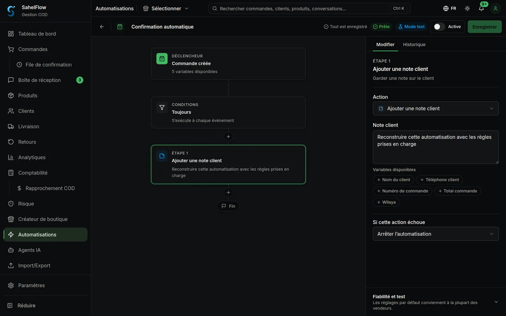Open Commandes in the sidebar

[46, 49]
